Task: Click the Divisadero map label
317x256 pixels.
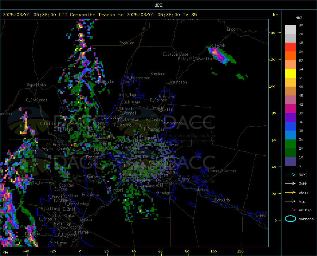Action: click(x=172, y=123)
